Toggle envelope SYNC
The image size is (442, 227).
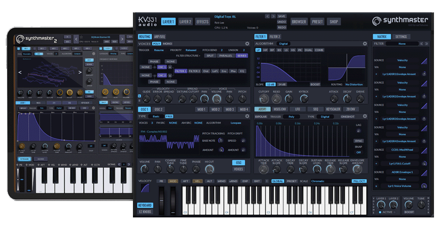point(359,141)
